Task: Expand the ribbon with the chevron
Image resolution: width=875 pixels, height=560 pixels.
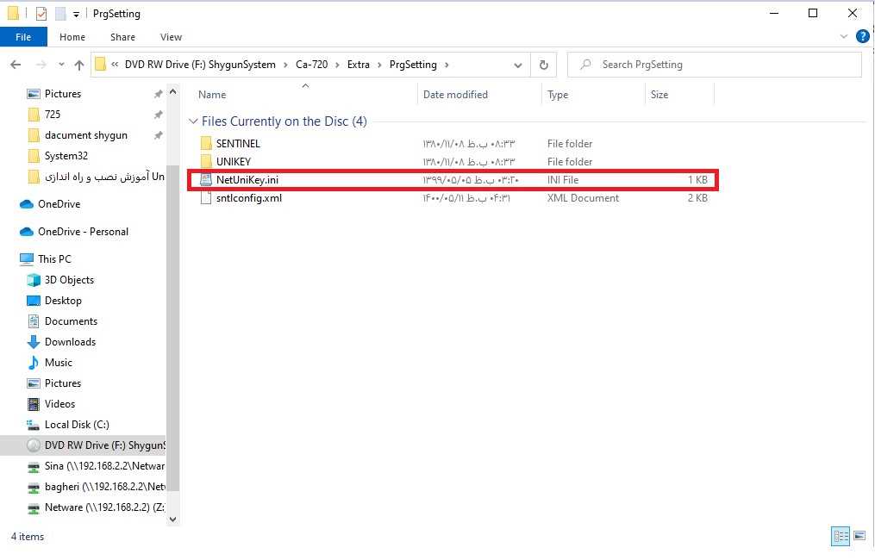Action: click(x=844, y=37)
